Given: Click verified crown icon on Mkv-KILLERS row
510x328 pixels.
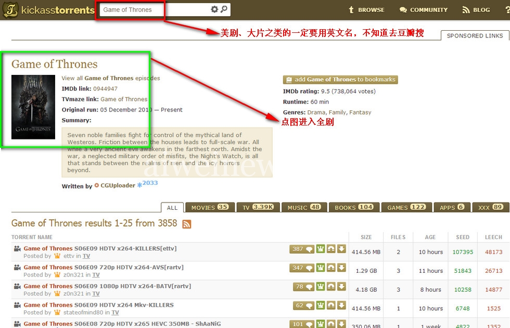Looking at the screenshot, I should coord(321,306).
